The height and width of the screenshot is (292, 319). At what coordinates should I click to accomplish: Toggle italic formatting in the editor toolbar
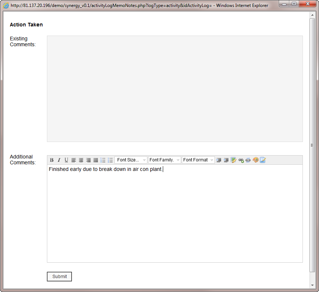[59, 160]
